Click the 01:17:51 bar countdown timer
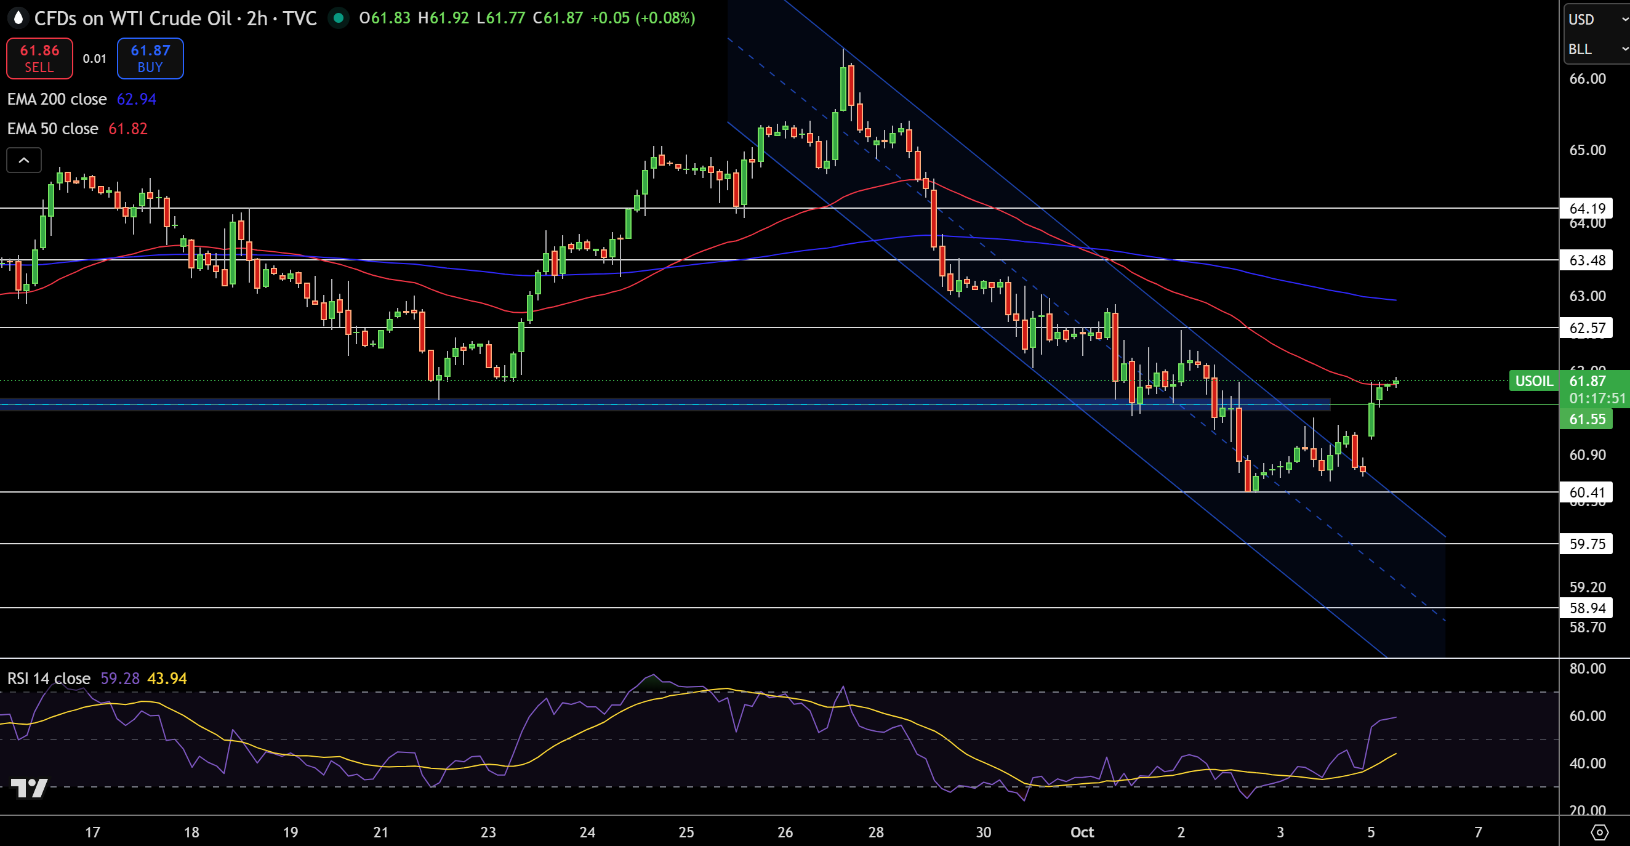Screen dimensions: 1630x846 coord(1597,398)
